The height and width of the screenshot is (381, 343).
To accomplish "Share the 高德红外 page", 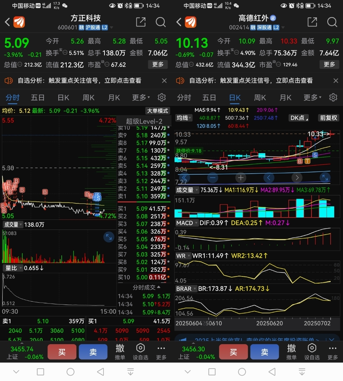I will [x=313, y=22].
